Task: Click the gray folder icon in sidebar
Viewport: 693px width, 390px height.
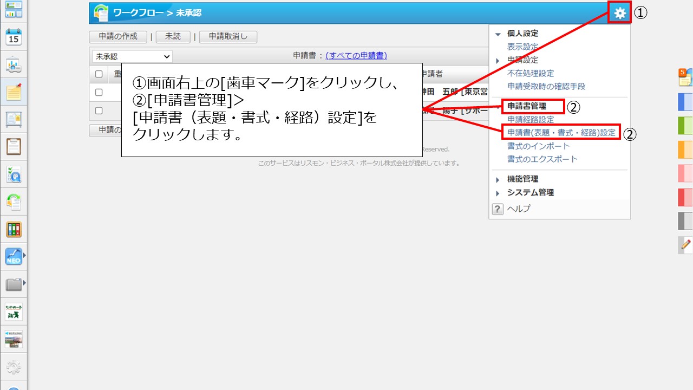Action: [x=14, y=284]
